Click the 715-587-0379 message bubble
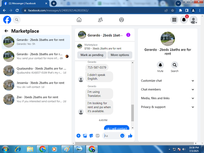 97,67
